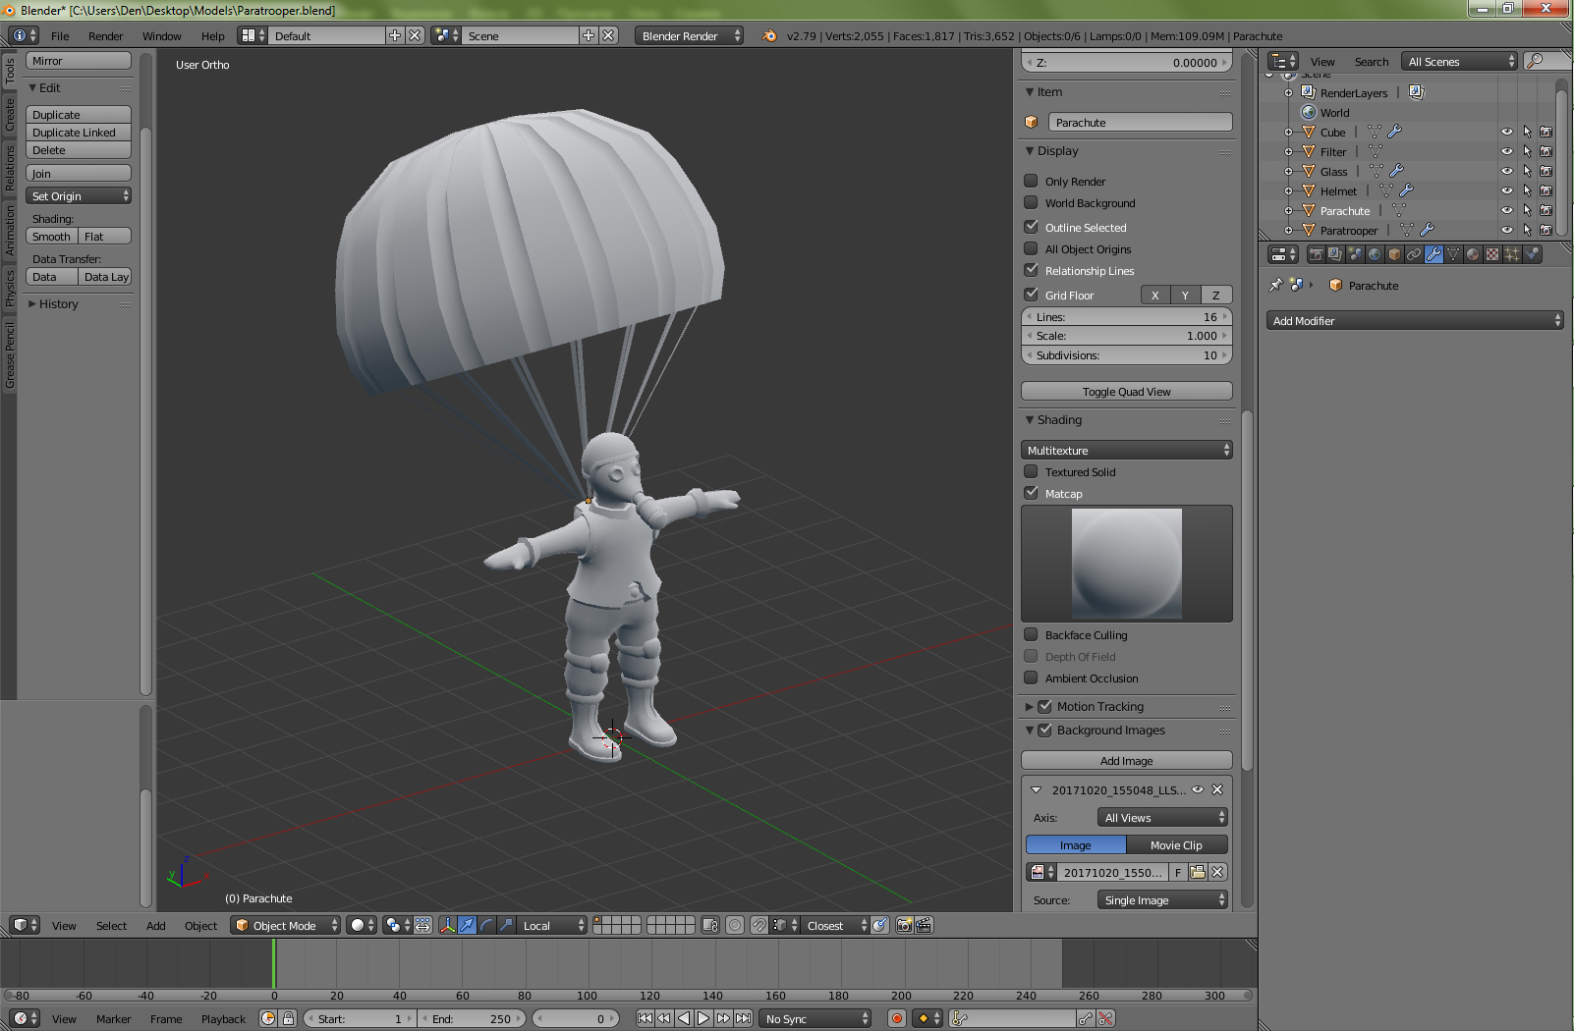Select the World properties globe icon
The width and height of the screenshot is (1574, 1031).
click(1375, 254)
